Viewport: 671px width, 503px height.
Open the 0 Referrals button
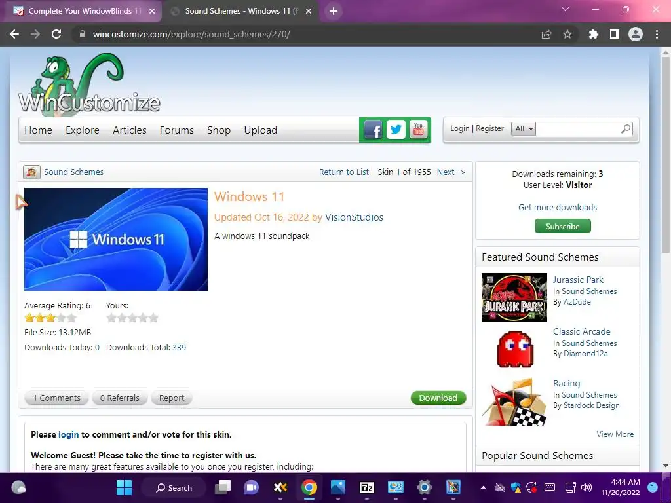click(x=120, y=398)
